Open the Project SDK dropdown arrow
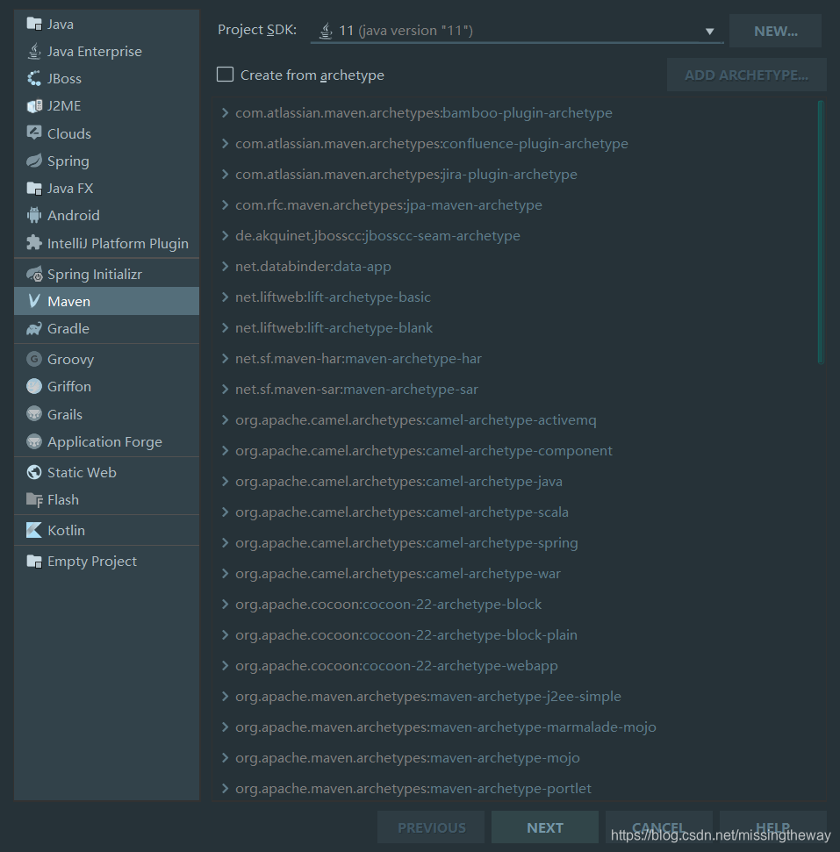Screen dimensions: 840x852 (x=709, y=32)
